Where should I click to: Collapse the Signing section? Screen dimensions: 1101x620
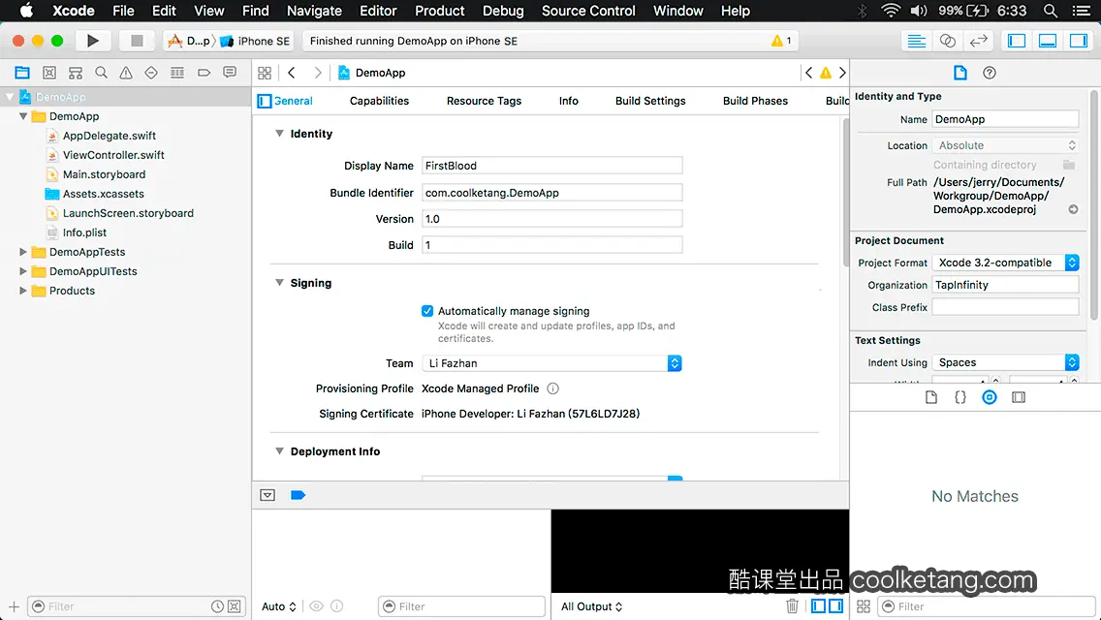(x=279, y=282)
